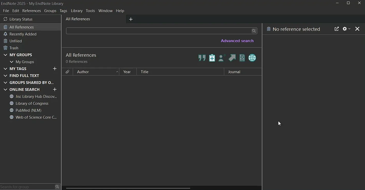Click the Online Search globe icon
The height and width of the screenshot is (190, 365).
252,58
